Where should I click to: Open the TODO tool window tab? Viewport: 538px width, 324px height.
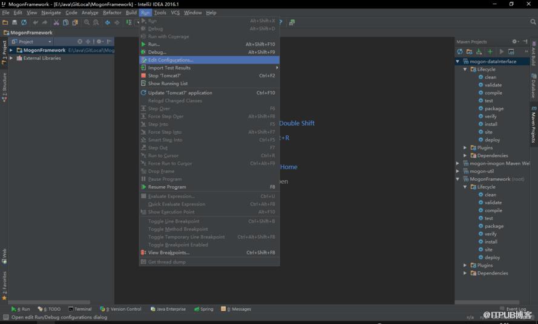tap(49, 309)
